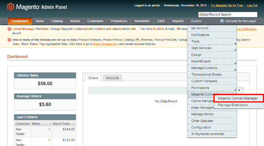Click the Lifetime Sales value $56.00
Image resolution: width=264 pixels, height=146 pixels.
(45, 83)
